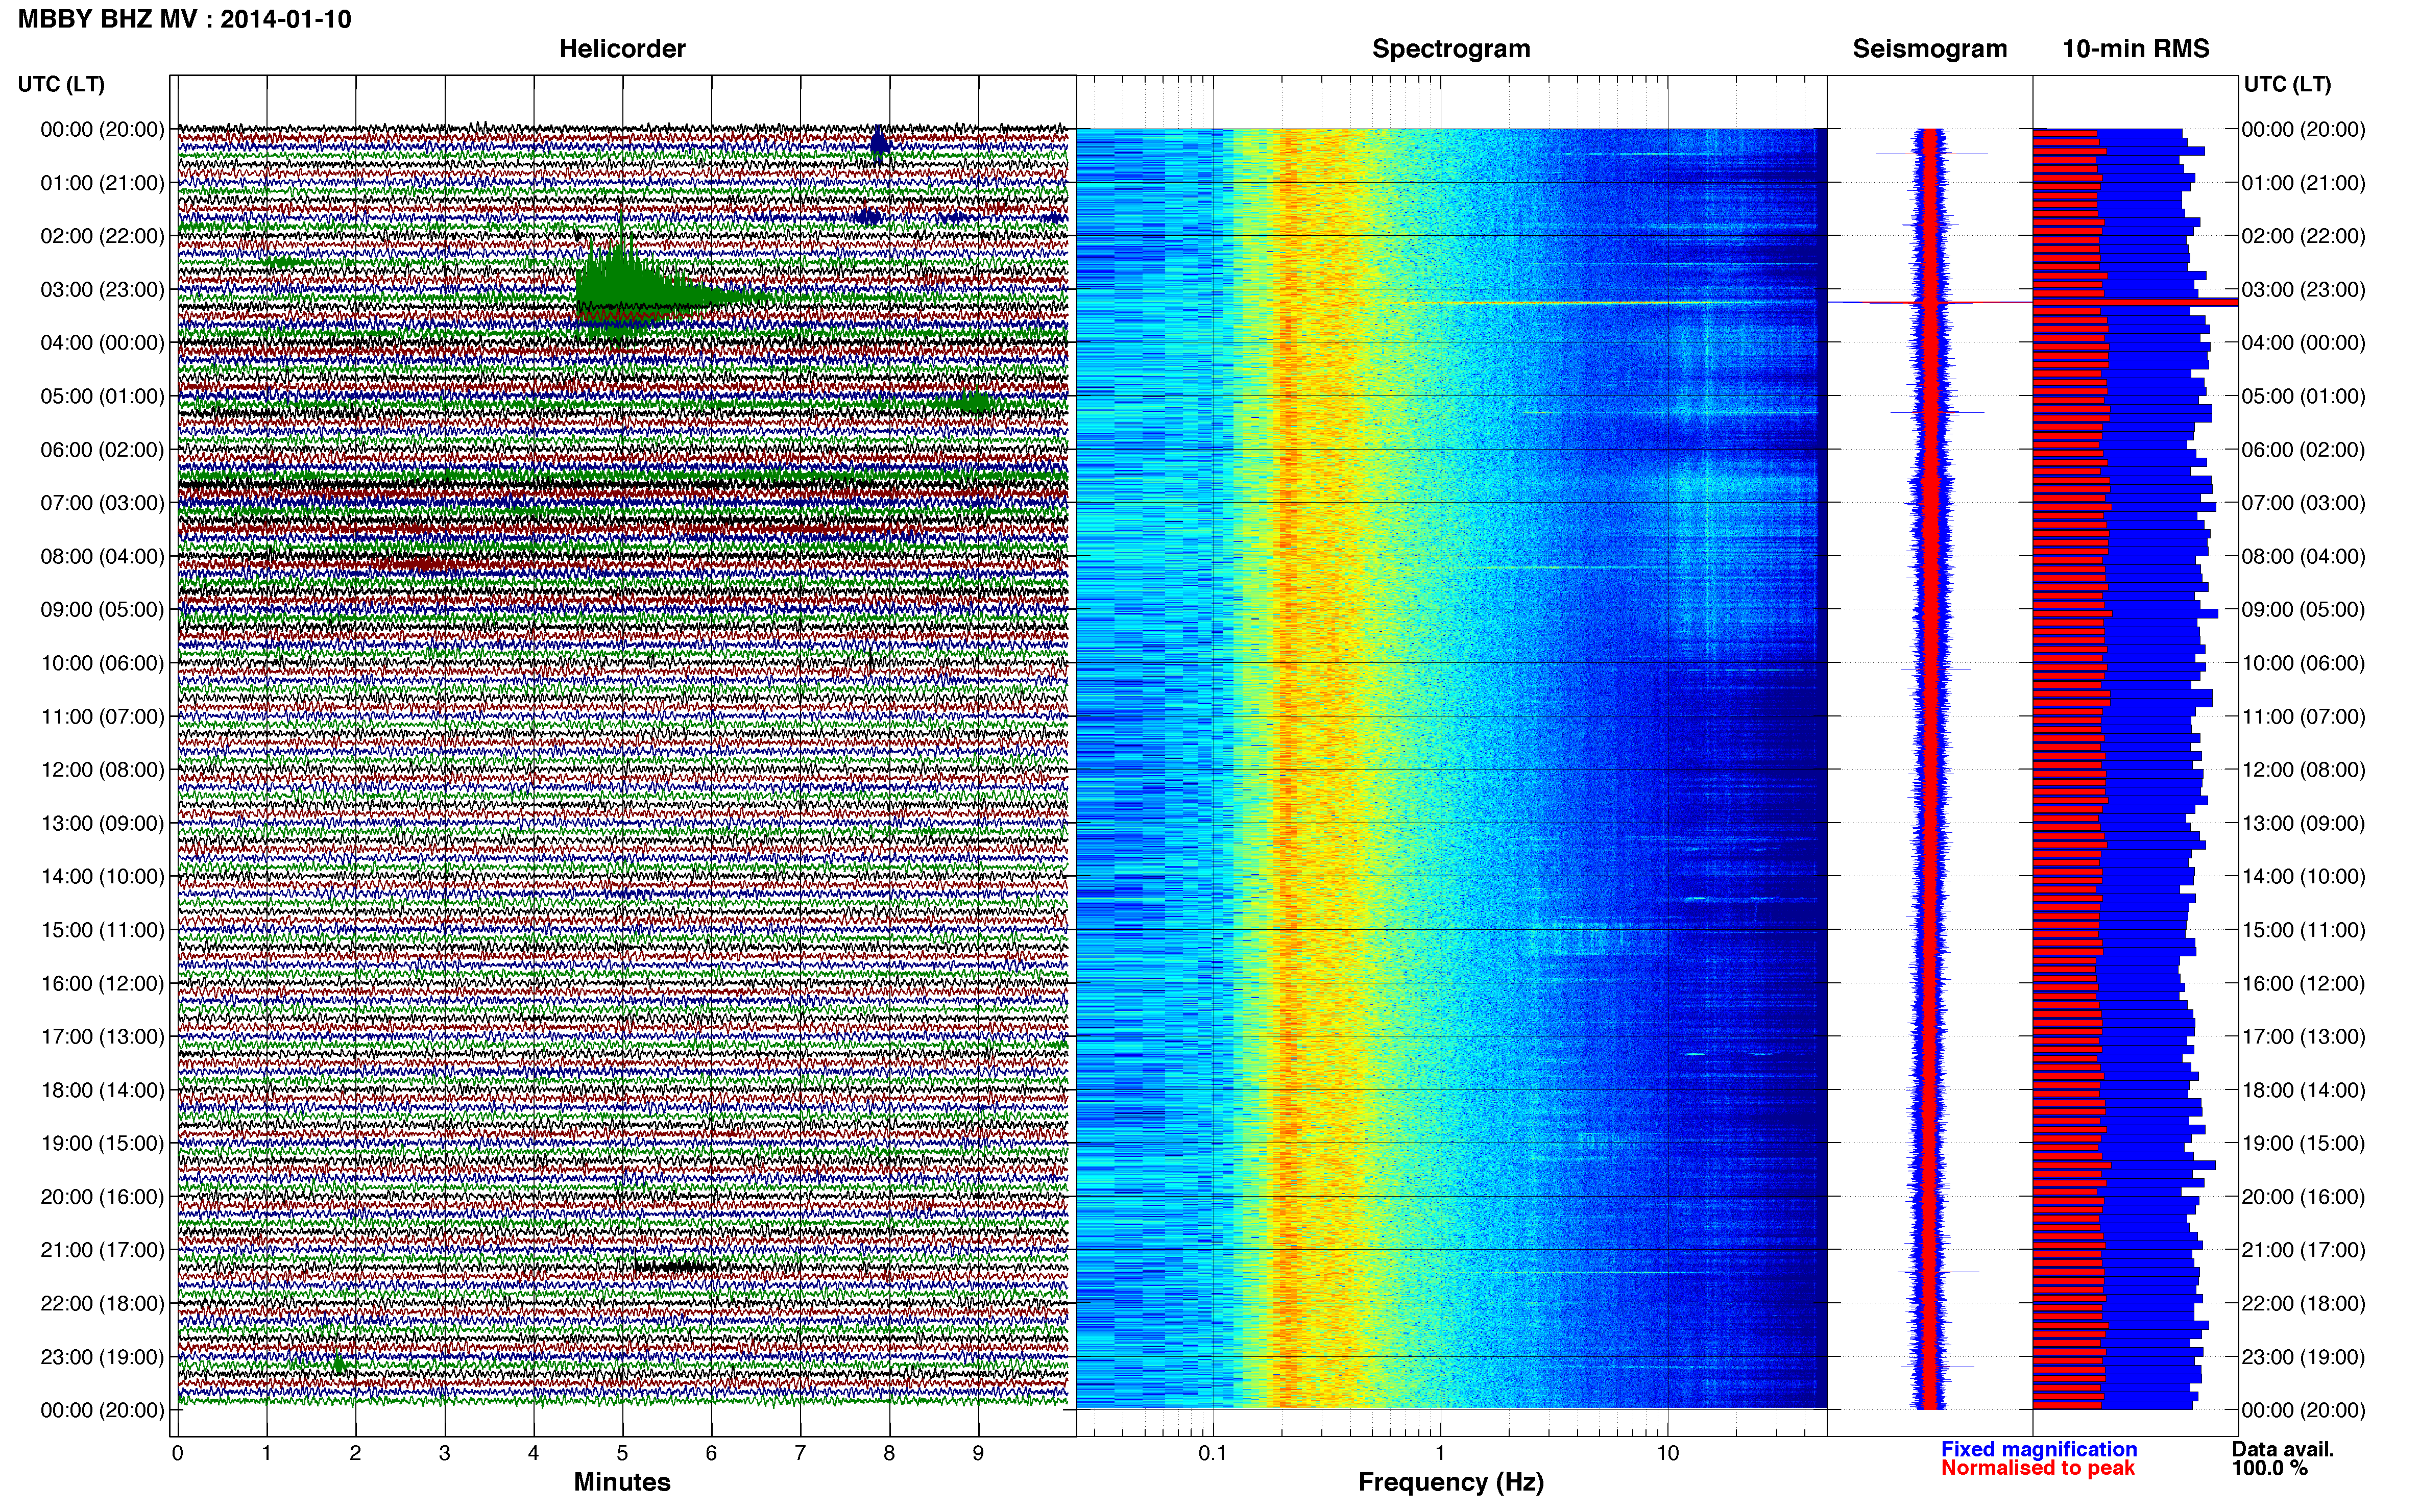Select the 10-min RMS heading
Screen dimensions: 2420x1512
click(x=2136, y=49)
